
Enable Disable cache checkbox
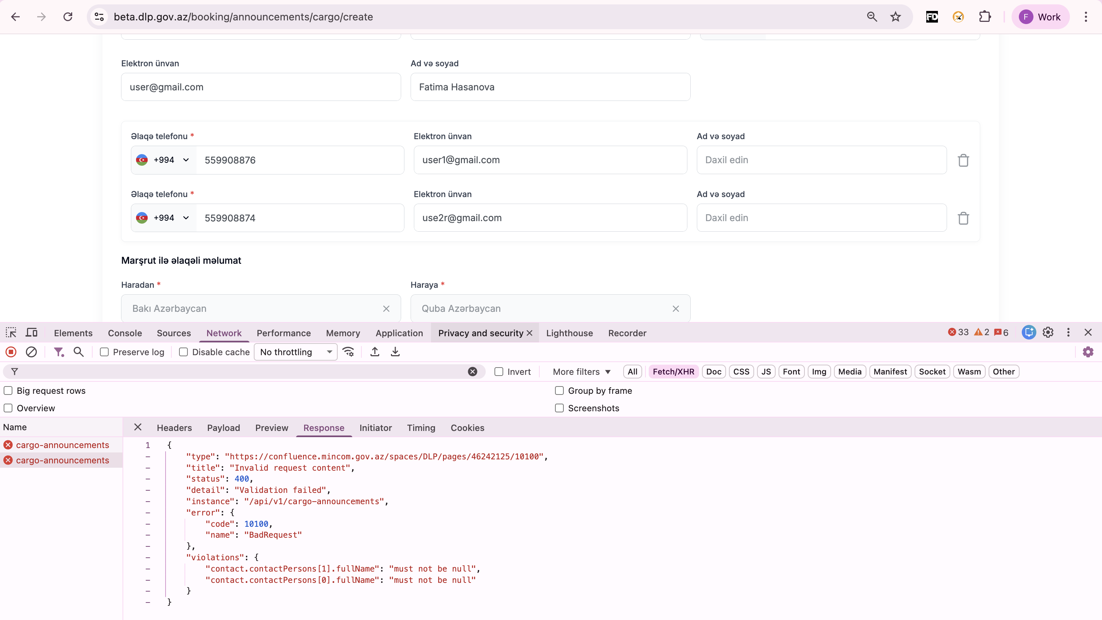point(183,352)
